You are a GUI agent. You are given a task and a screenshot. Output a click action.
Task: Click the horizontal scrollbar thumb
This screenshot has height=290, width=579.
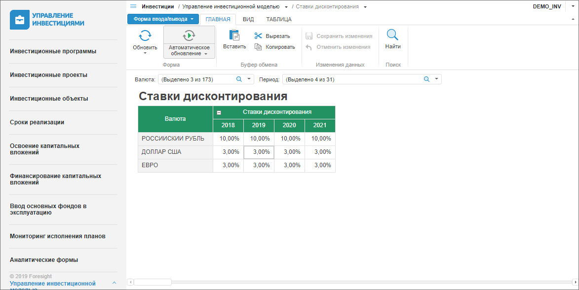pos(153,282)
